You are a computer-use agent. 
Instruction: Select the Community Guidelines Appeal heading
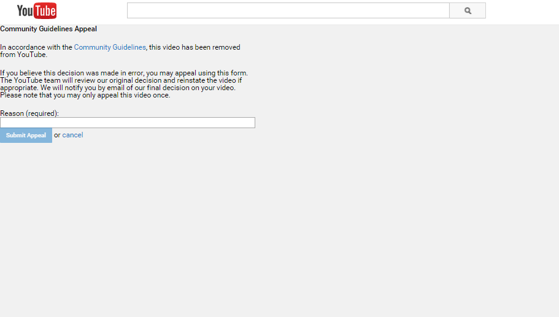click(x=48, y=29)
